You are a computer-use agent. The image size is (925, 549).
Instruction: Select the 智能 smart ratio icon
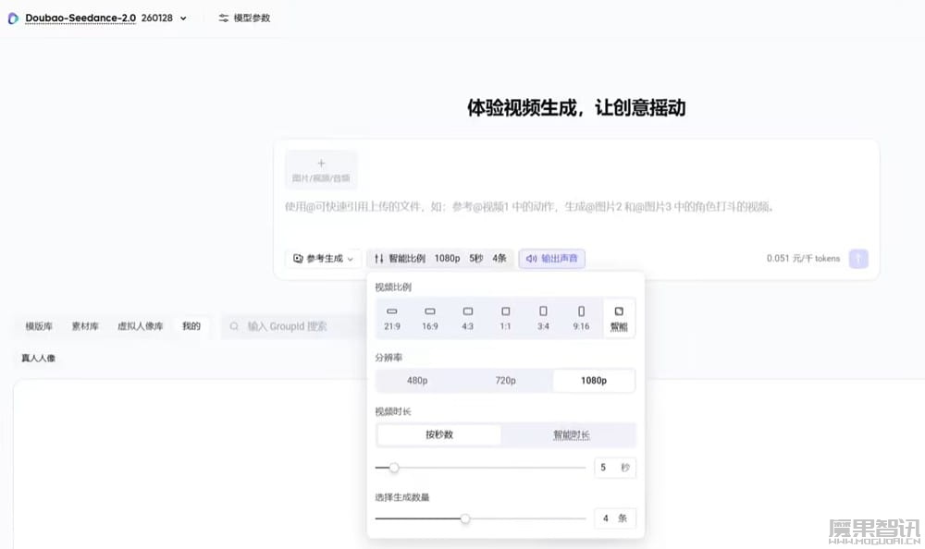(618, 315)
